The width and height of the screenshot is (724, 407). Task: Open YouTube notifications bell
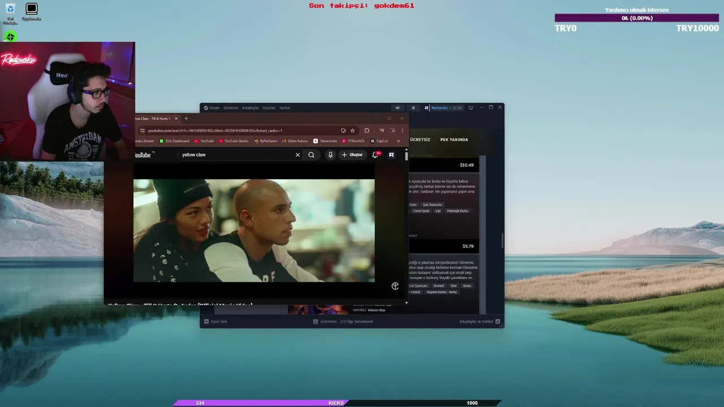pos(375,155)
